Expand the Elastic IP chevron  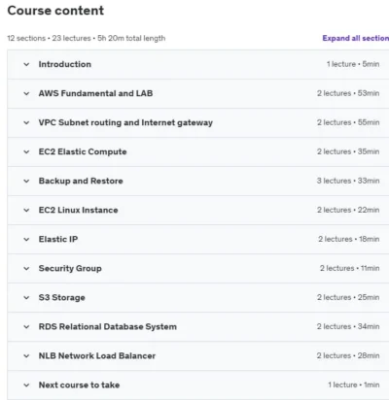[26, 239]
